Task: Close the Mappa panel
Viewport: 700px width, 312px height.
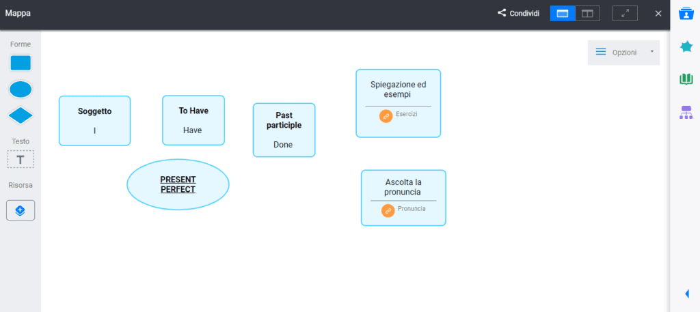Action: click(658, 14)
